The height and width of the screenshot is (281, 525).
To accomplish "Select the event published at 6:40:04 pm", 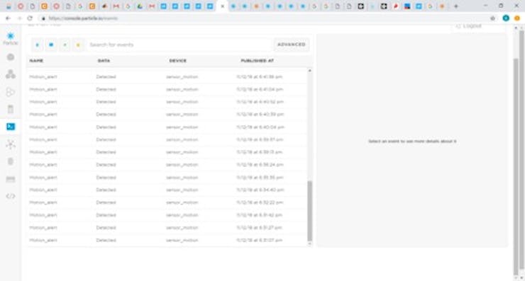I will [167, 127].
